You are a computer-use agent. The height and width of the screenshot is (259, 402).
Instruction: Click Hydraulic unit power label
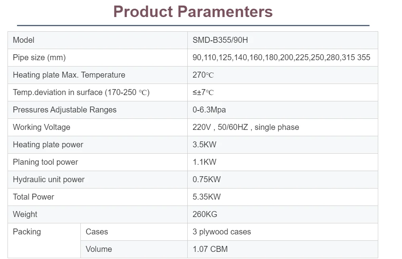point(49,179)
